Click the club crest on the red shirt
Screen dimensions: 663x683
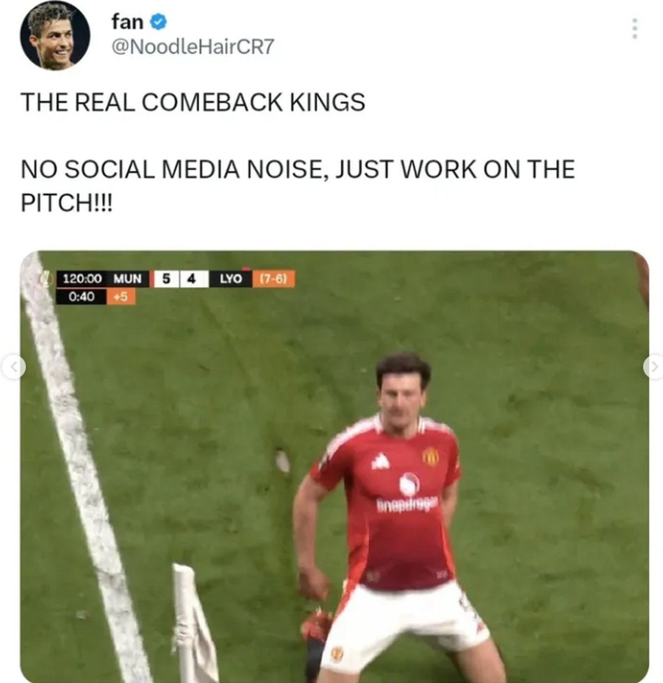[430, 456]
